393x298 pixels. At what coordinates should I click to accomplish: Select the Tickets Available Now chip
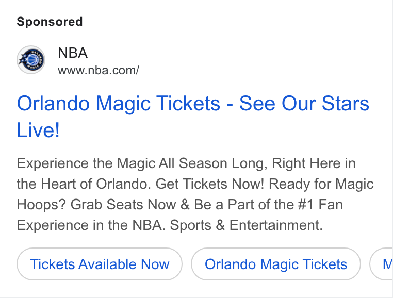pos(100,264)
